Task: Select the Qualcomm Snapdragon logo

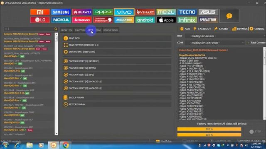Action: pyautogui.click(x=103, y=20)
